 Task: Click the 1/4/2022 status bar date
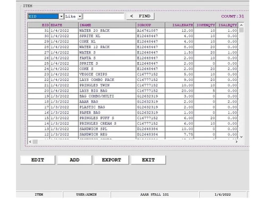pos(223,195)
